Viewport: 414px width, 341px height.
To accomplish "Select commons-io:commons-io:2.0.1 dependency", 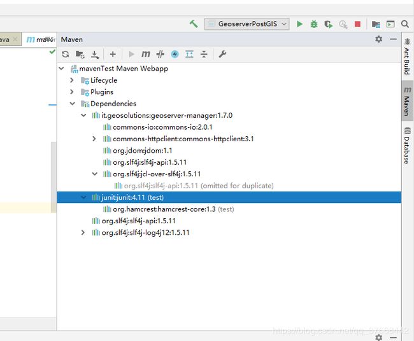I will pos(162,127).
